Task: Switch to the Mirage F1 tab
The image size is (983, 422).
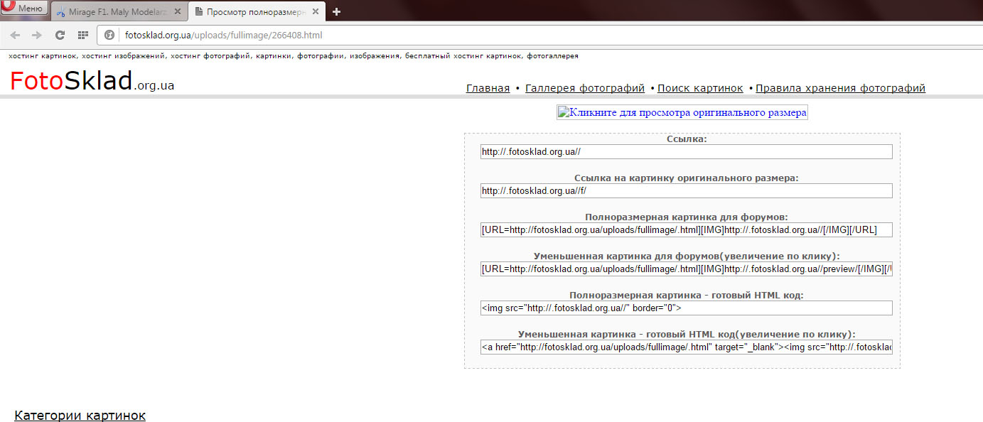Action: 118,11
